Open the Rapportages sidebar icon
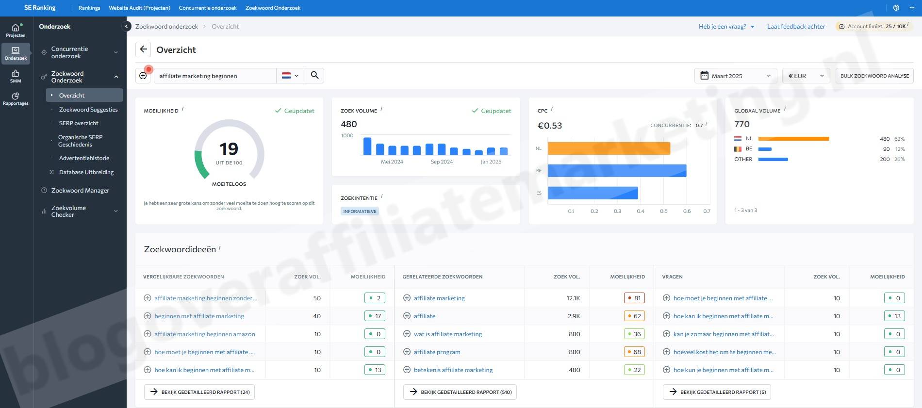 pyautogui.click(x=16, y=98)
